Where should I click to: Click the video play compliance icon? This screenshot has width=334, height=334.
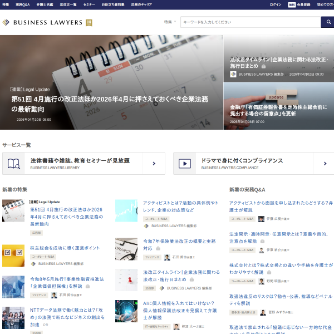185,164
